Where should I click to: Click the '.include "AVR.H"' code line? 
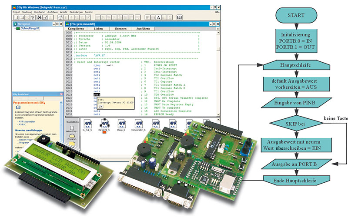point(90,56)
